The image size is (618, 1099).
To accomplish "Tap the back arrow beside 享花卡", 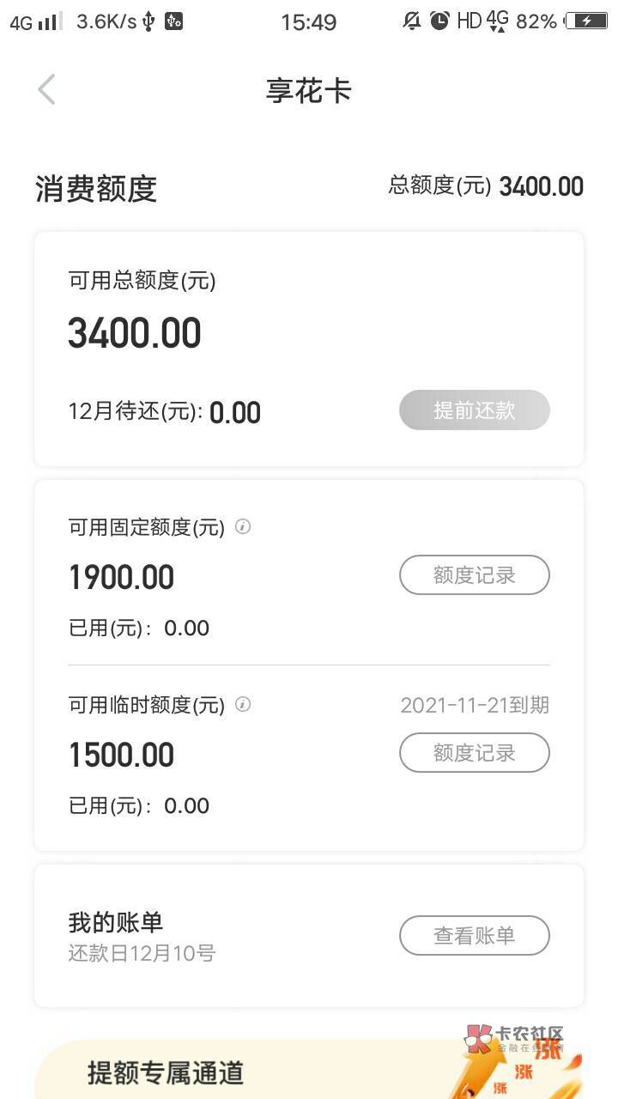I will (47, 89).
